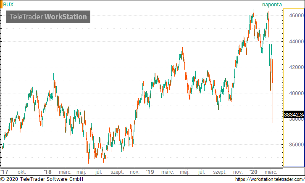
Task: Click the 40000 price axis label
Action: (x=296, y=93)
